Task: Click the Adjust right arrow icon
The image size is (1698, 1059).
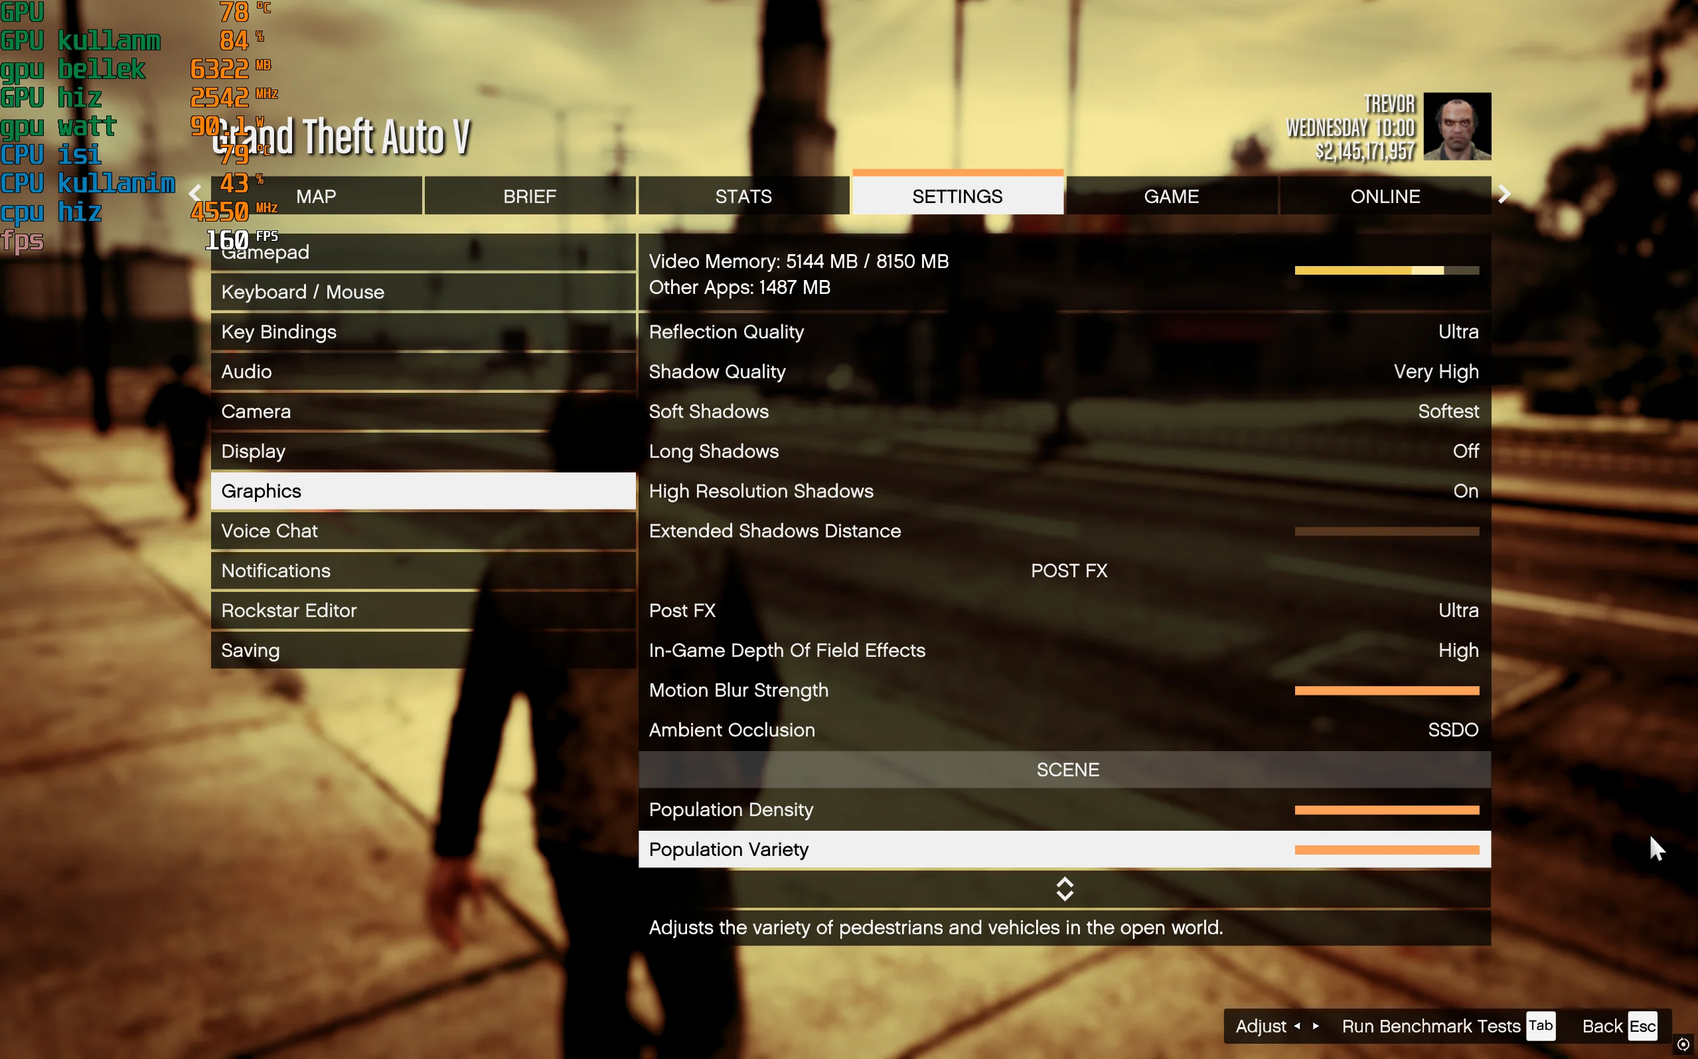Action: [1316, 1026]
